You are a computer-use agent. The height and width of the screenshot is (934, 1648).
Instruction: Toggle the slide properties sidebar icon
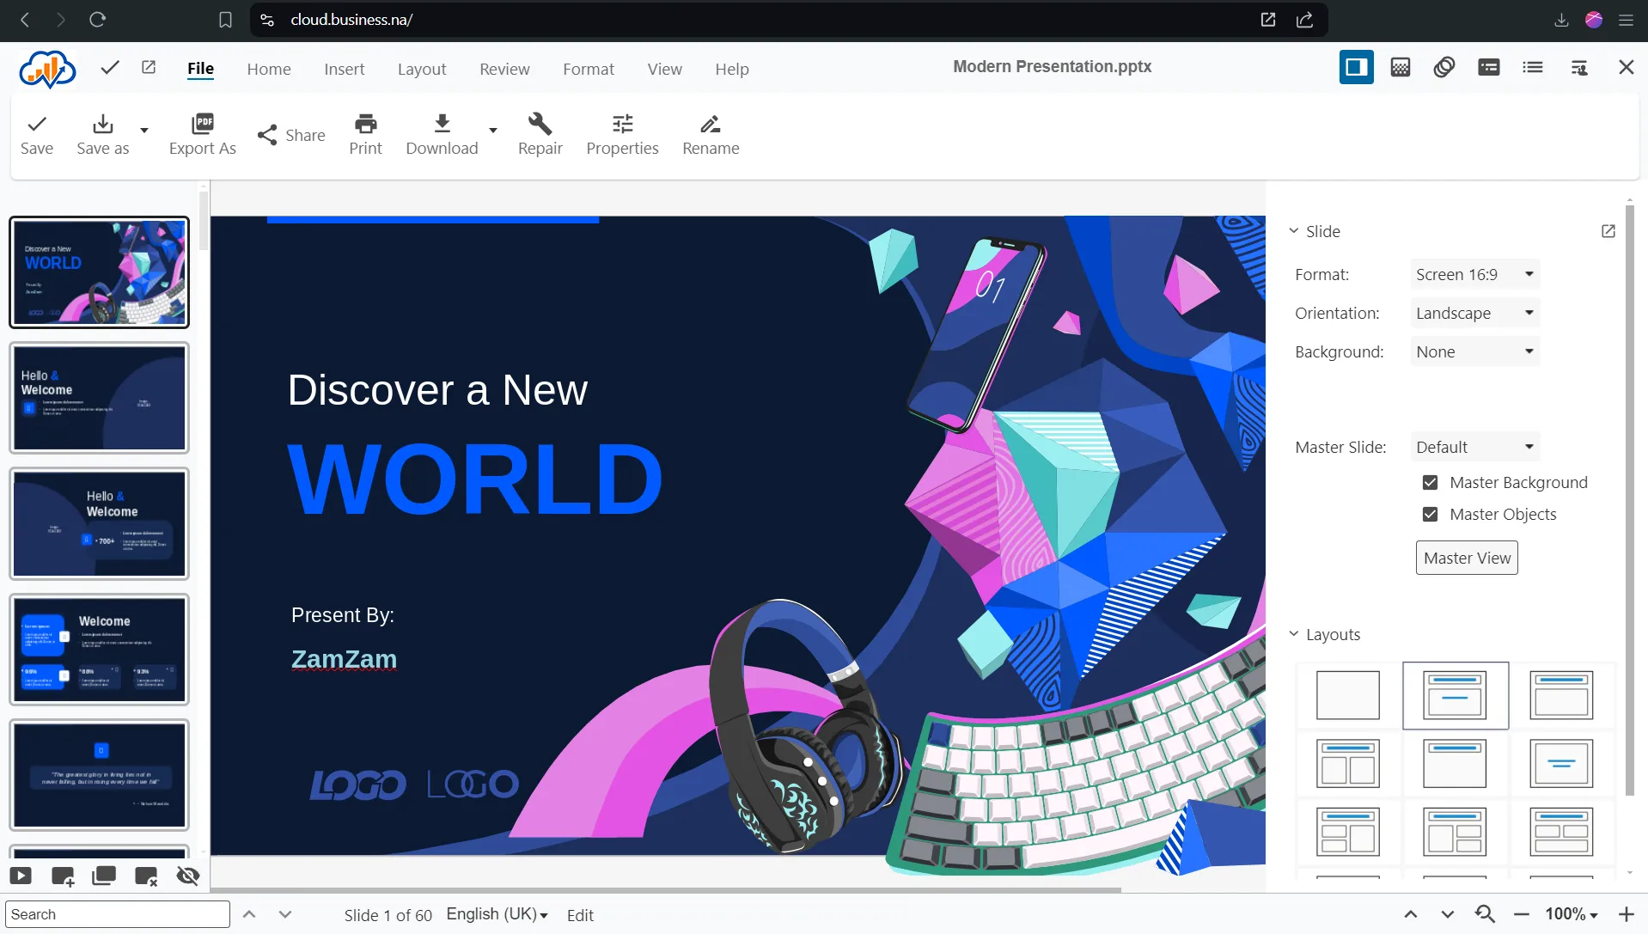click(x=1356, y=67)
